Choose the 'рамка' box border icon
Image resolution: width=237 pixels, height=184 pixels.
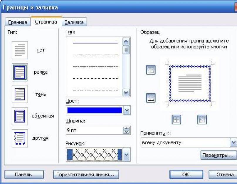pyautogui.click(x=20, y=72)
